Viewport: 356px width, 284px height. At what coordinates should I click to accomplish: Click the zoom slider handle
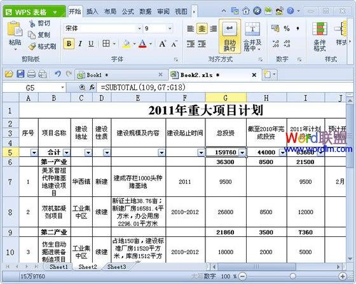point(292,276)
